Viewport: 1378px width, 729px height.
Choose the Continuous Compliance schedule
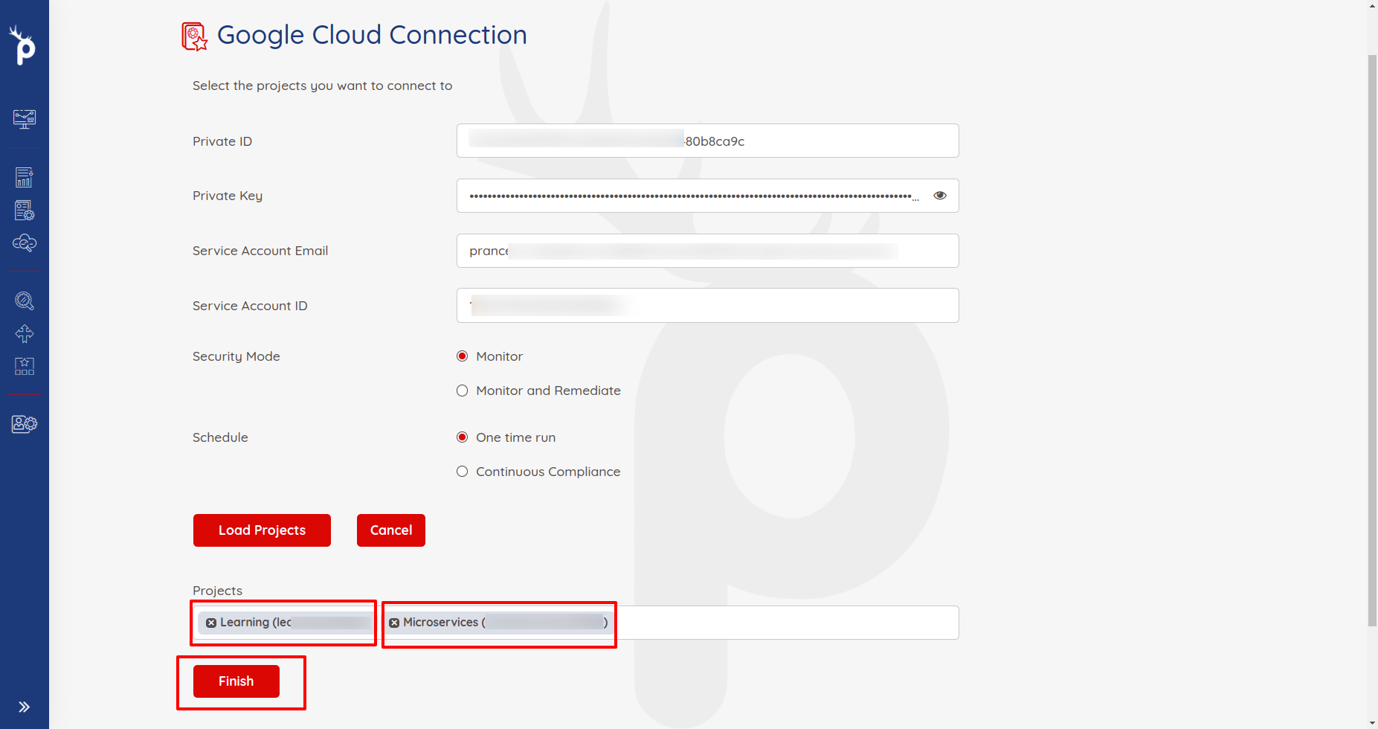pos(463,472)
